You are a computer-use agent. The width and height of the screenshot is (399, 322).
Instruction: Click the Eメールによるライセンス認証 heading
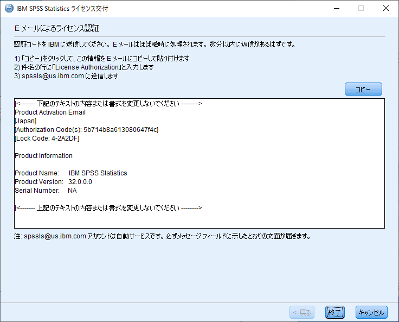tap(57, 28)
